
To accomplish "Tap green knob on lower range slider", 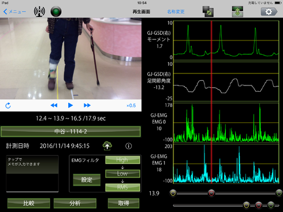I will (x=271, y=205).
